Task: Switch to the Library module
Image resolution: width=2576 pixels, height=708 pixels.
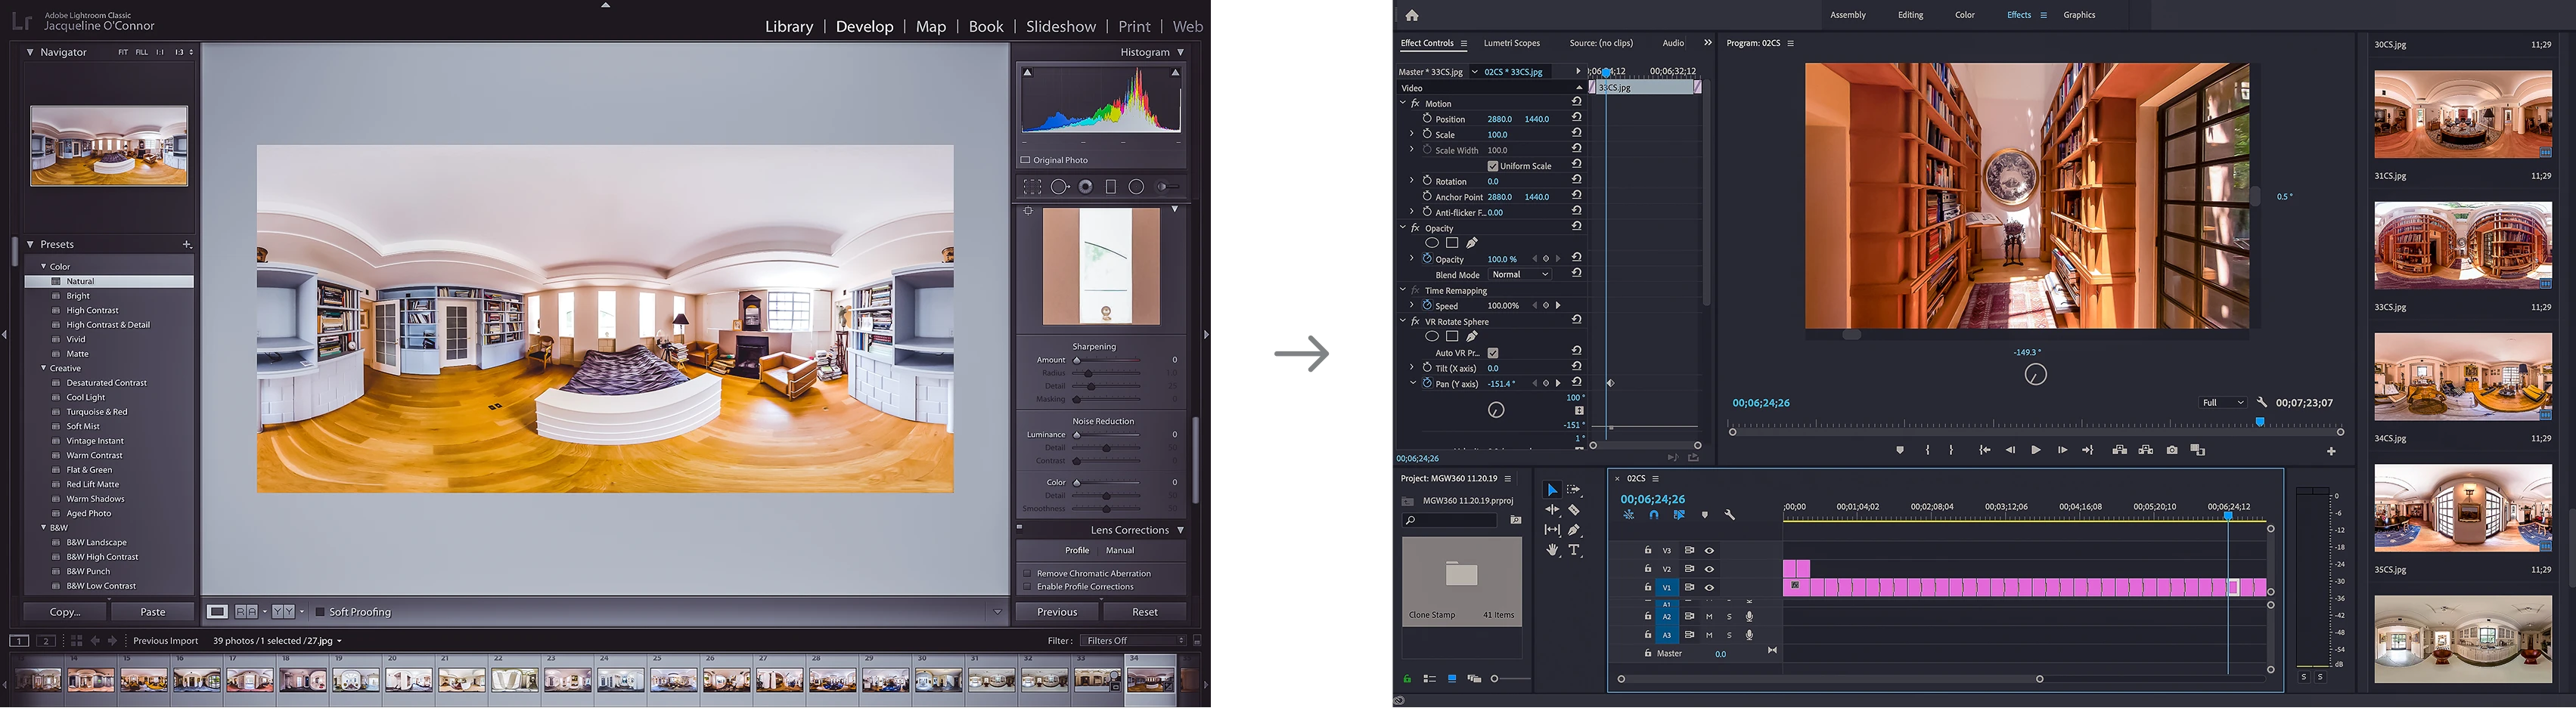Action: [789, 27]
